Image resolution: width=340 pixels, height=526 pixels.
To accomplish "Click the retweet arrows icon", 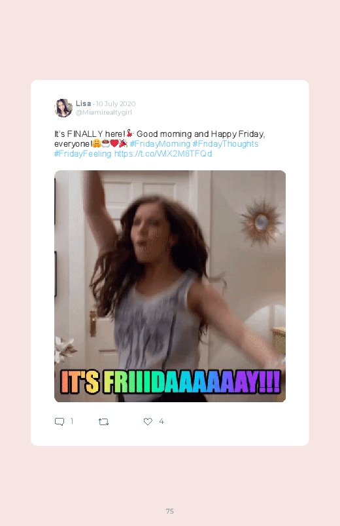I will 103,422.
